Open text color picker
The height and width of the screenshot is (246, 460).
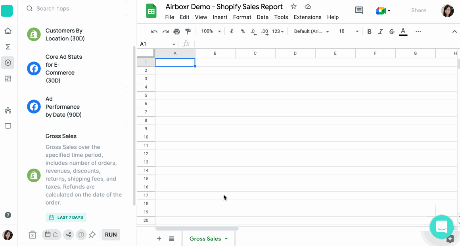pyautogui.click(x=403, y=31)
